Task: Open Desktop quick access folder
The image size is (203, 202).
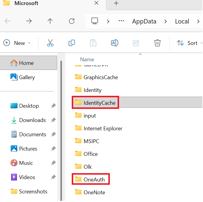Action: tap(25, 106)
